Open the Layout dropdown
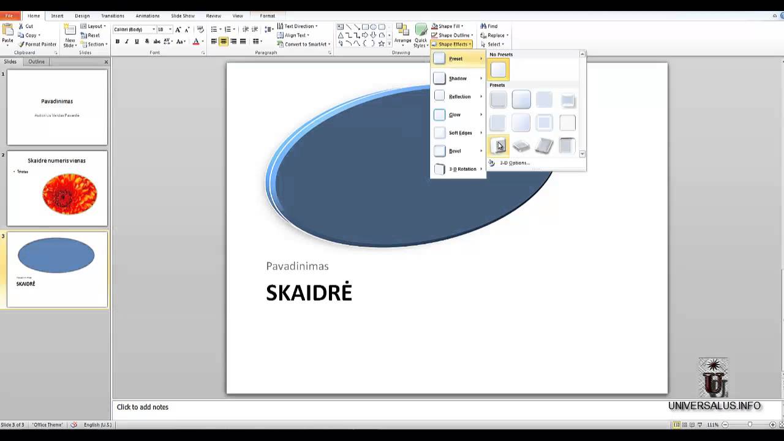 93,26
